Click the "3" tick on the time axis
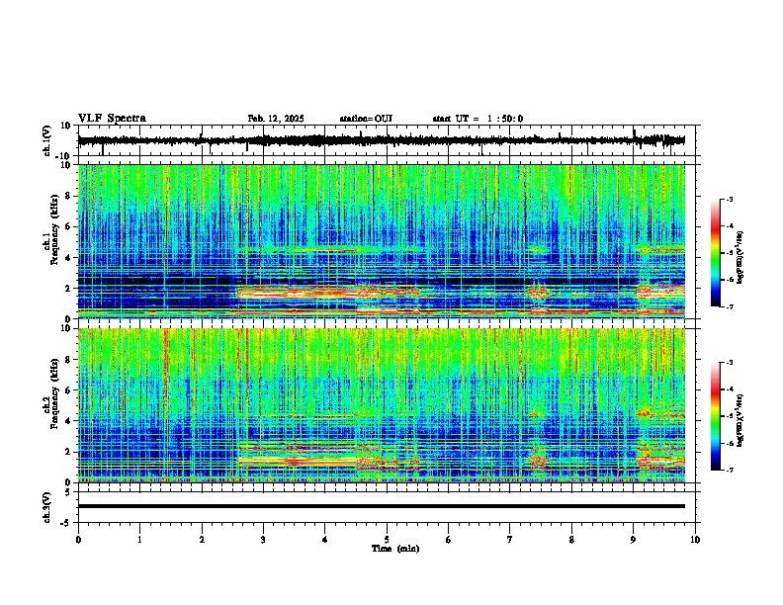The image size is (783, 605). pos(263,540)
